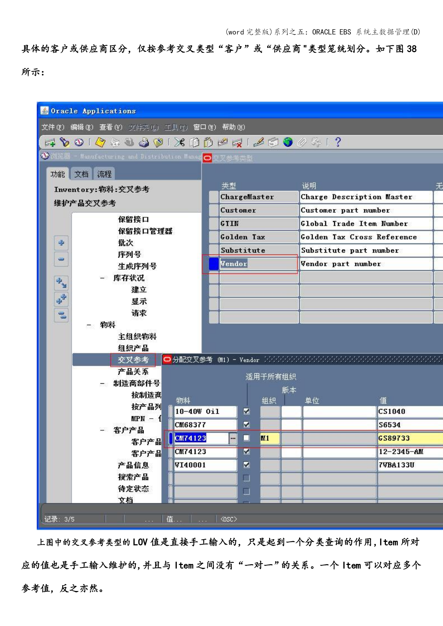This screenshot has height=626, width=443.
Task: Click the Show Navigator compass icon
Action: click(79, 142)
